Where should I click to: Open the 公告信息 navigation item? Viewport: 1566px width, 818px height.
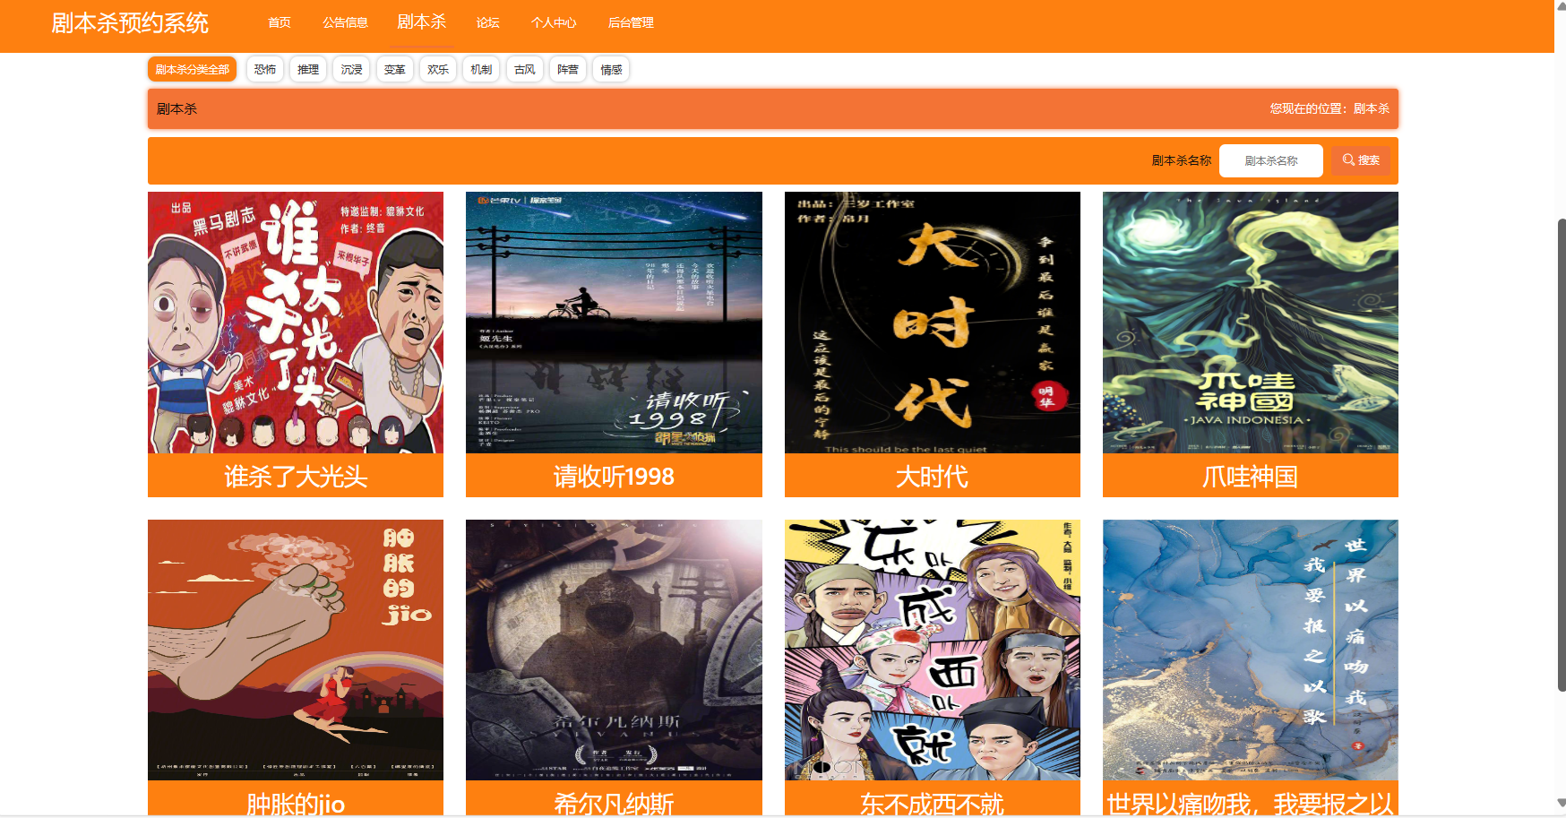(x=345, y=22)
